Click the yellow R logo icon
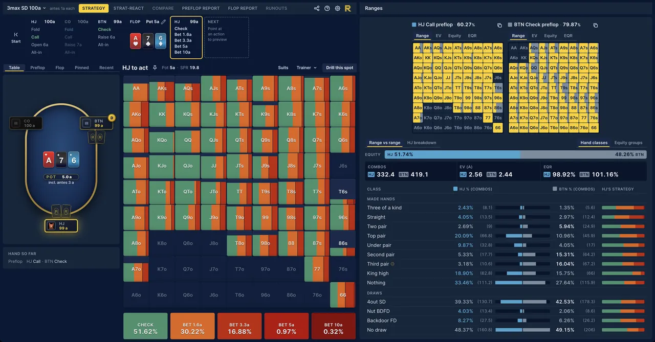Viewport: 655px width, 342px height. (348, 8)
